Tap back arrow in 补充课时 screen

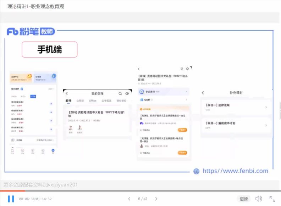tap(203, 93)
